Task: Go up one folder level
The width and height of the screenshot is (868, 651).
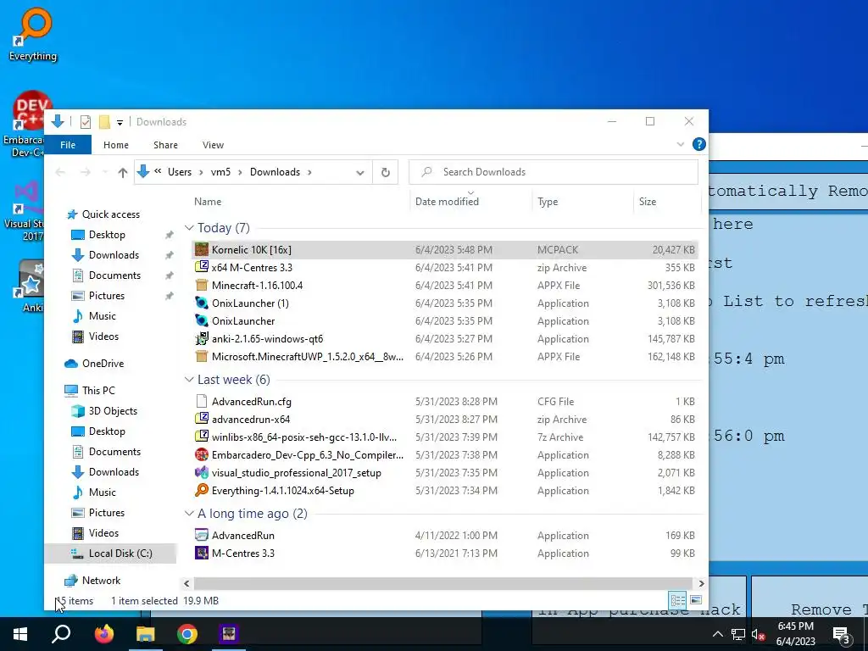Action: [x=122, y=172]
